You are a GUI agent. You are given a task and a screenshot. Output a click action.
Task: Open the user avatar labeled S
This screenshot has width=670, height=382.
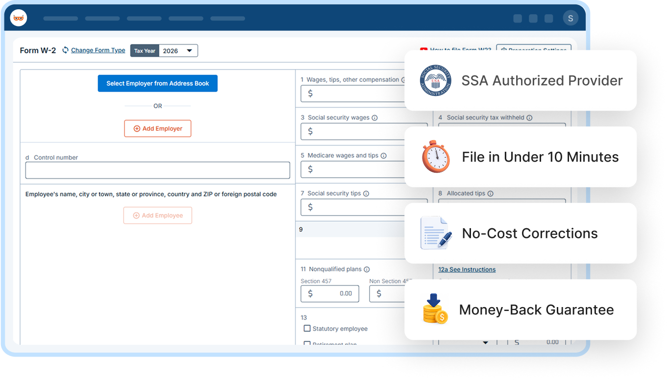(x=571, y=18)
